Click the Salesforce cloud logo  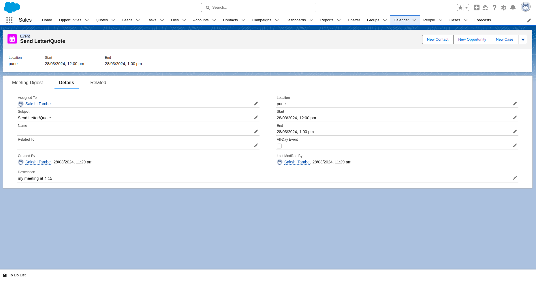pos(12,7)
